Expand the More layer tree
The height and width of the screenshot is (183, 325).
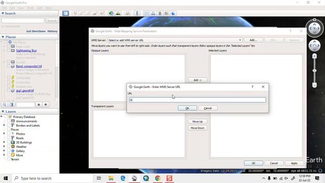4,155
